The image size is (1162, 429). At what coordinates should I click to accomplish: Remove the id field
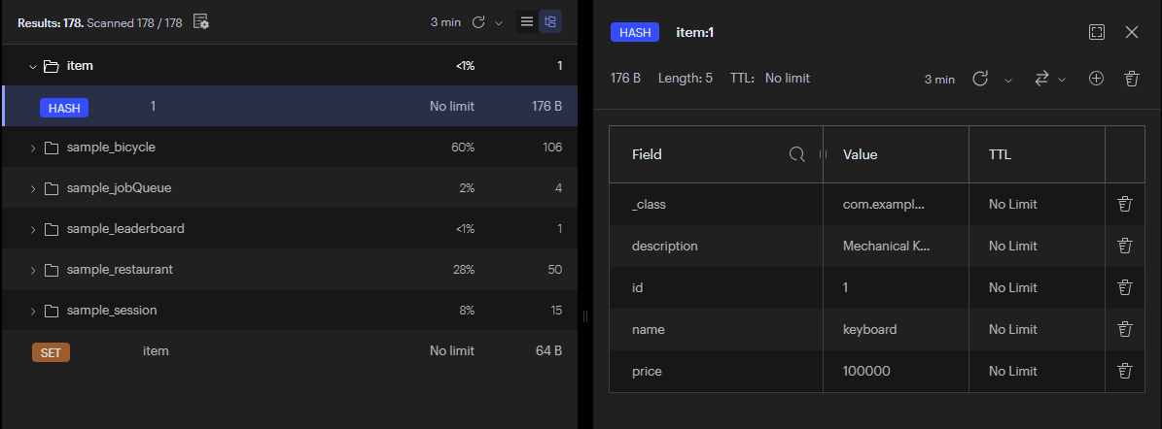1124,287
